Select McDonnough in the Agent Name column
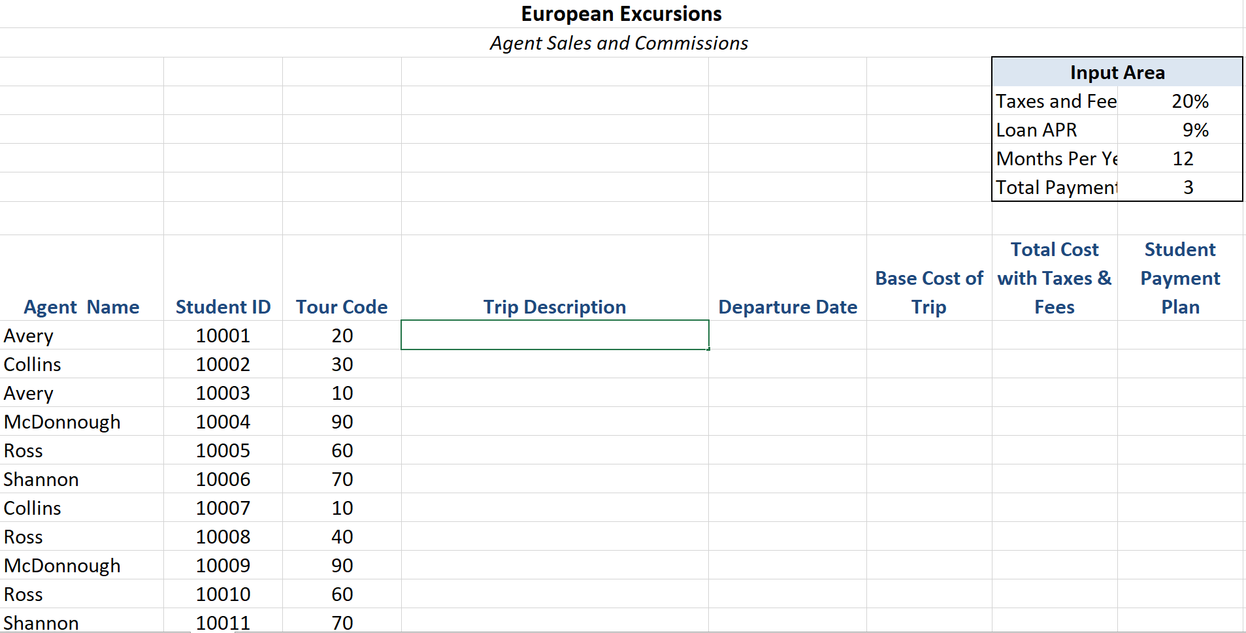This screenshot has height=633, width=1246. click(62, 421)
